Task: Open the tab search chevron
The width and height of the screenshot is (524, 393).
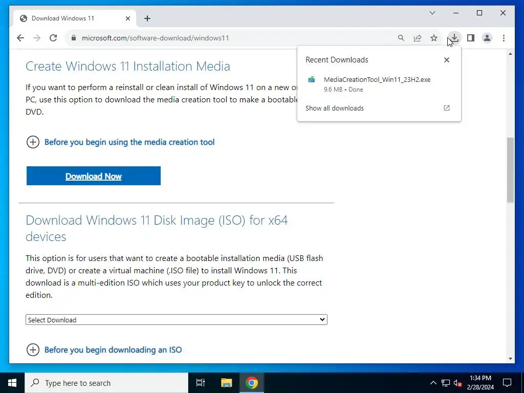Action: click(432, 13)
